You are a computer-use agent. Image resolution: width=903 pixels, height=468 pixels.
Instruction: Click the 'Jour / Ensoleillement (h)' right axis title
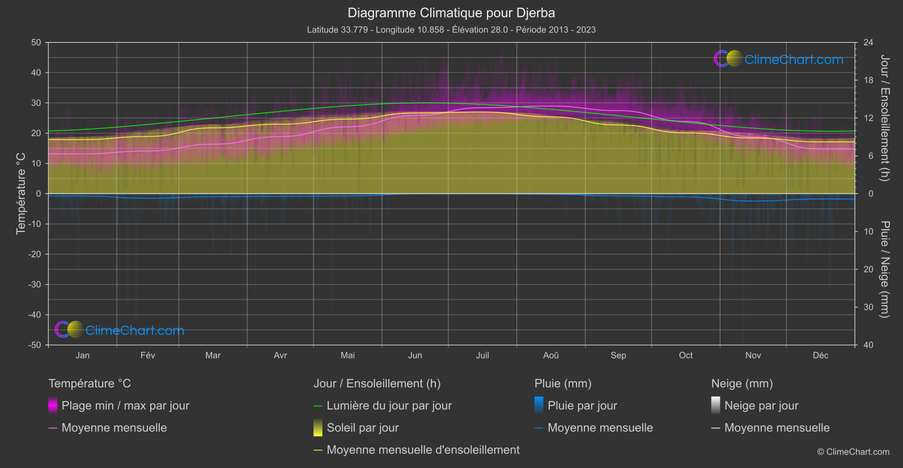click(884, 118)
